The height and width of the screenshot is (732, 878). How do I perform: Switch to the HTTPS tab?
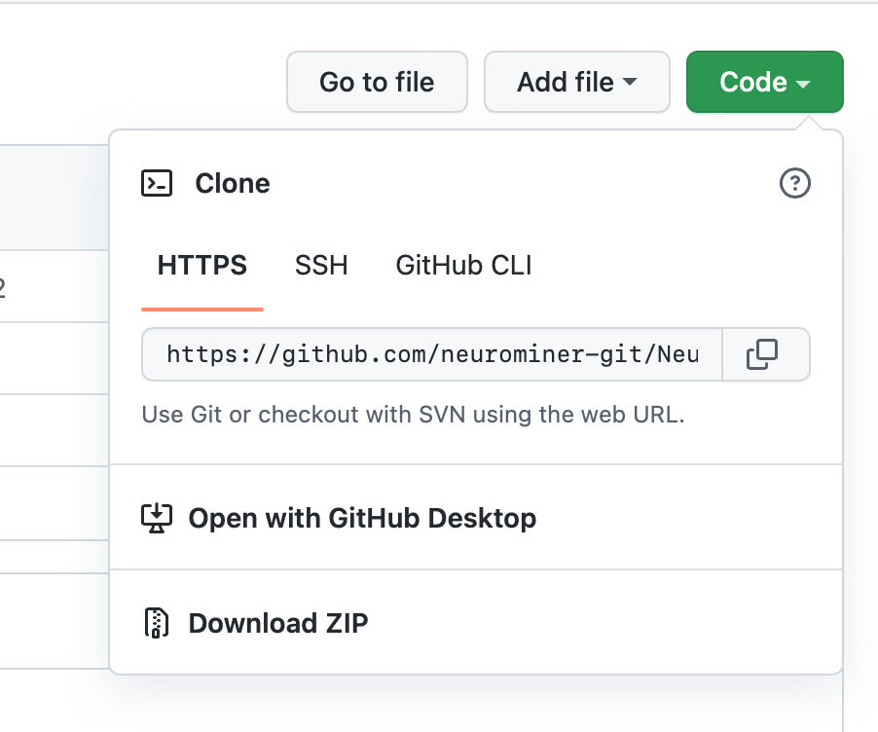(x=201, y=265)
